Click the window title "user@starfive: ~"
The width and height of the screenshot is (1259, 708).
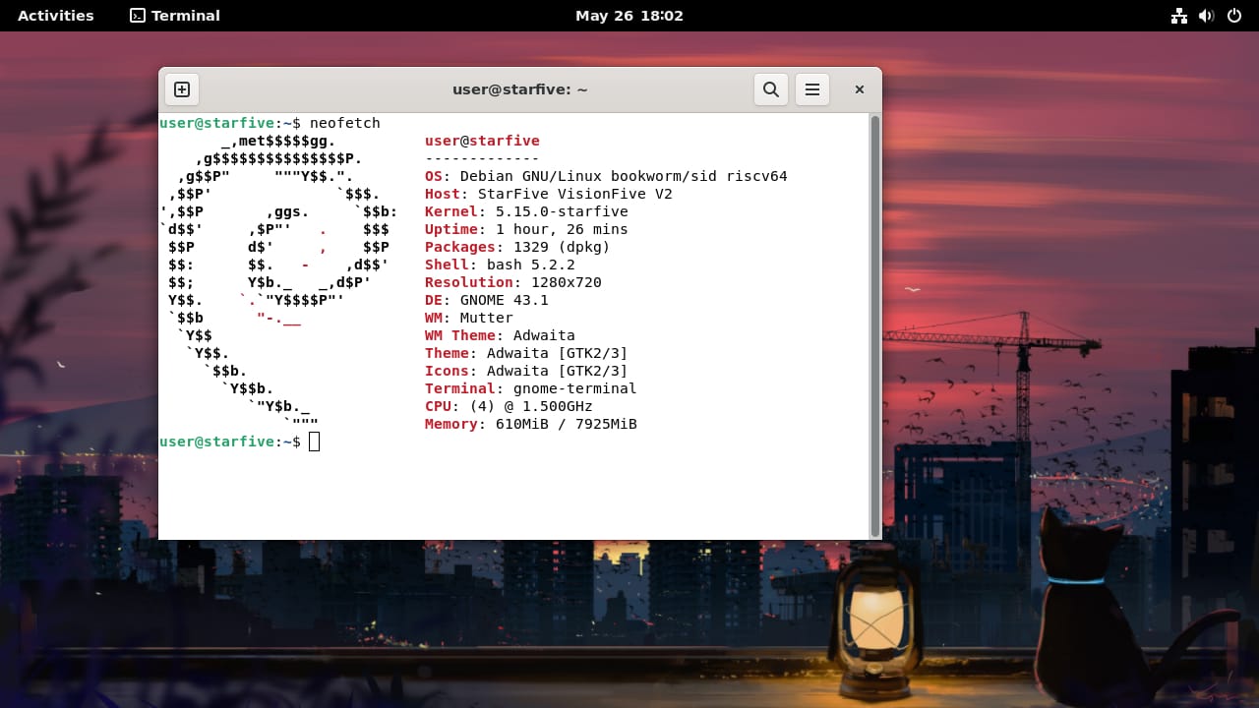519,89
